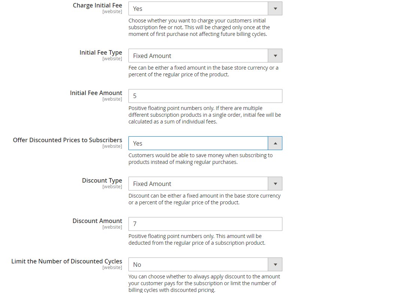Click the Initial Fee Type label
Viewport: 394px width, 293px height.
pos(101,52)
